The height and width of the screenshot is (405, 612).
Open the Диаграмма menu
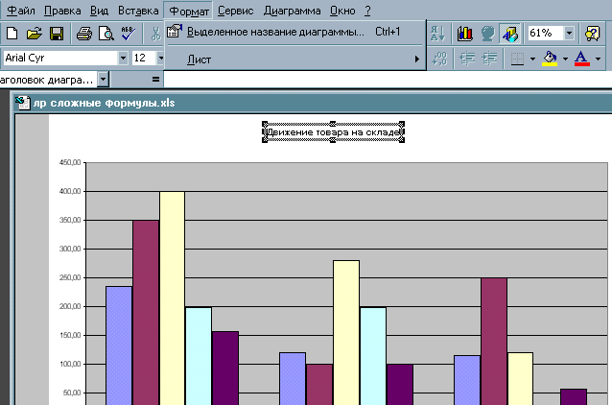coord(292,11)
